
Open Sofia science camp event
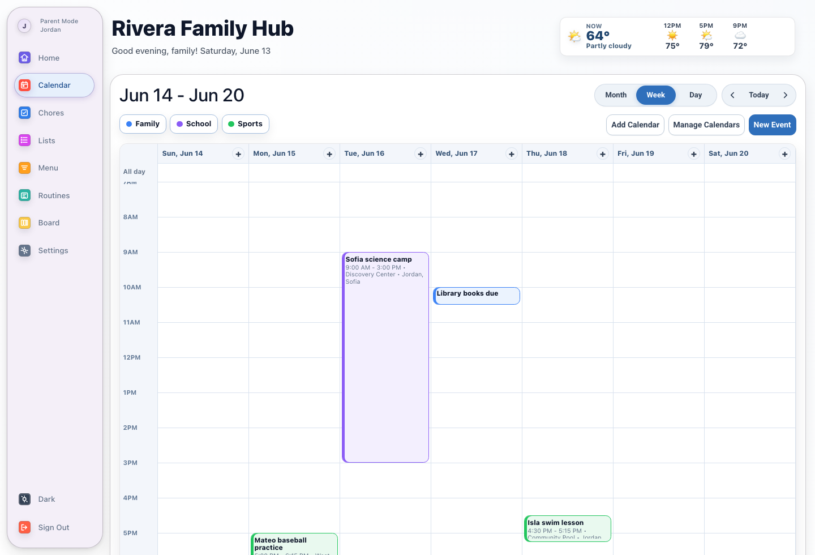[385, 357]
